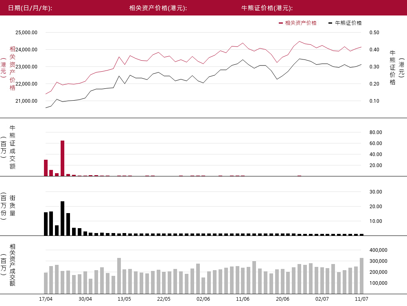The image size is (407, 306).
Task: Click the 相关资产成交额 axis title
Action: point(13,265)
